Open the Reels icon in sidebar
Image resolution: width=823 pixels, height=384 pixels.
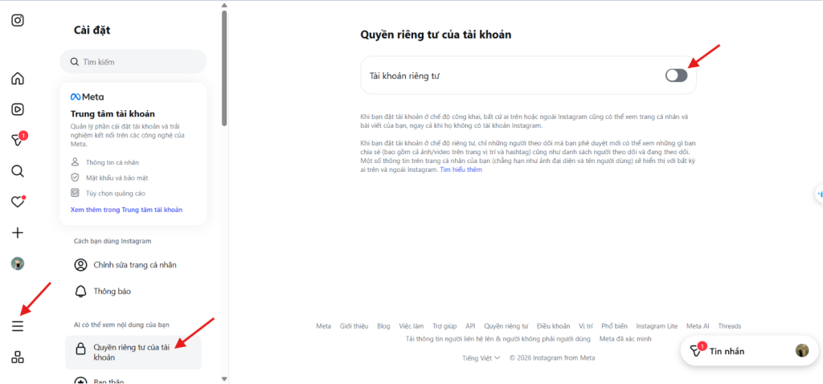(18, 109)
